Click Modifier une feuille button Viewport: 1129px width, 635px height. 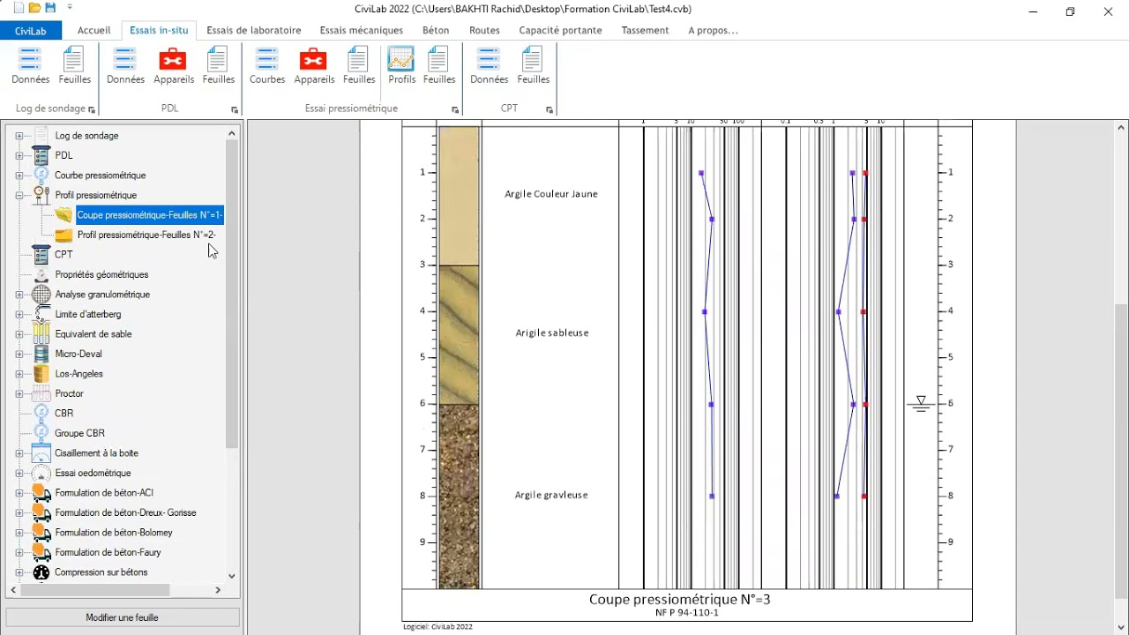(x=122, y=617)
